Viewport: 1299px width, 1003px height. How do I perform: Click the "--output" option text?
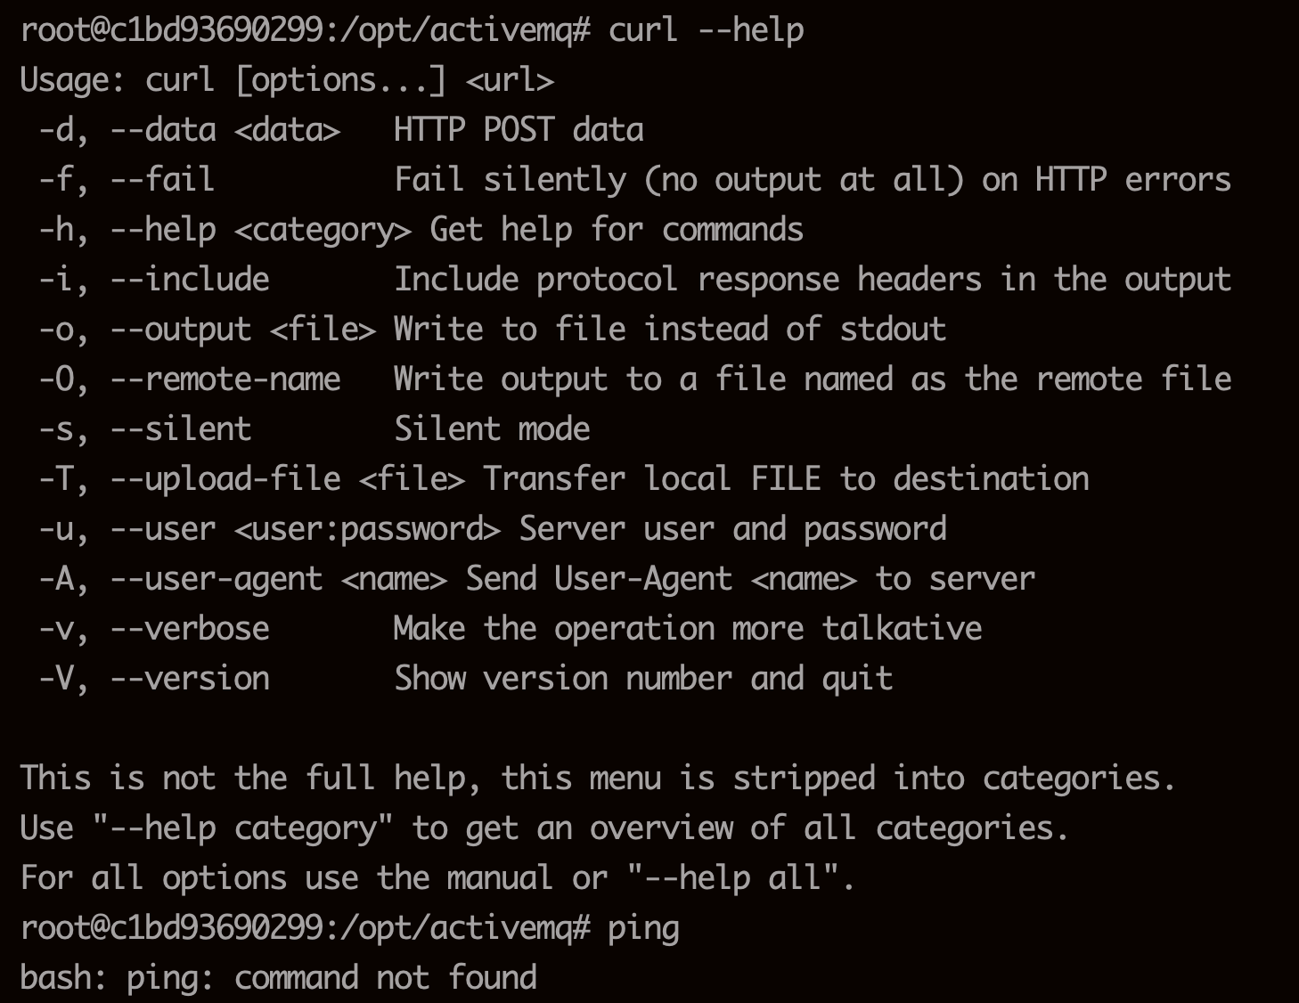pyautogui.click(x=180, y=330)
